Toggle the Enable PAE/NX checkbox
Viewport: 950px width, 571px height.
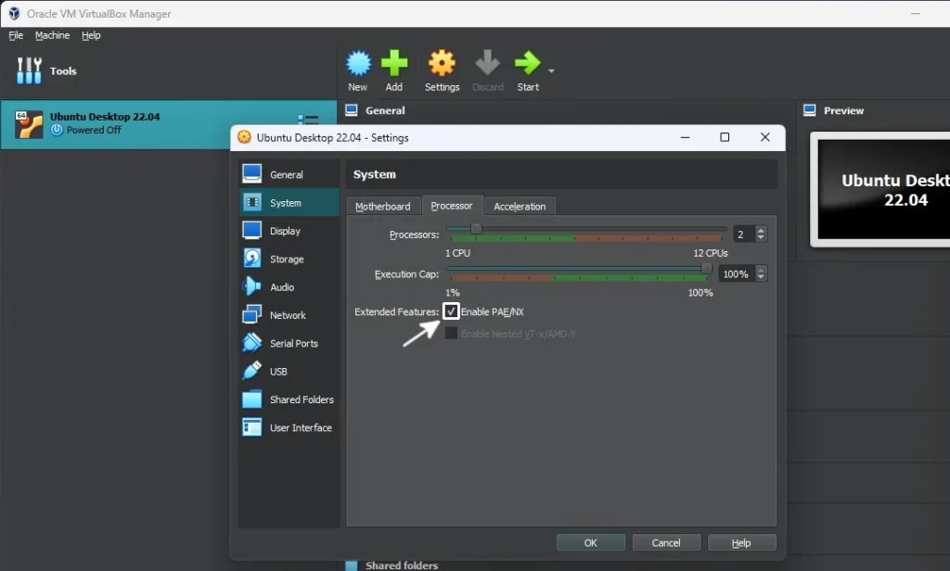(x=451, y=311)
